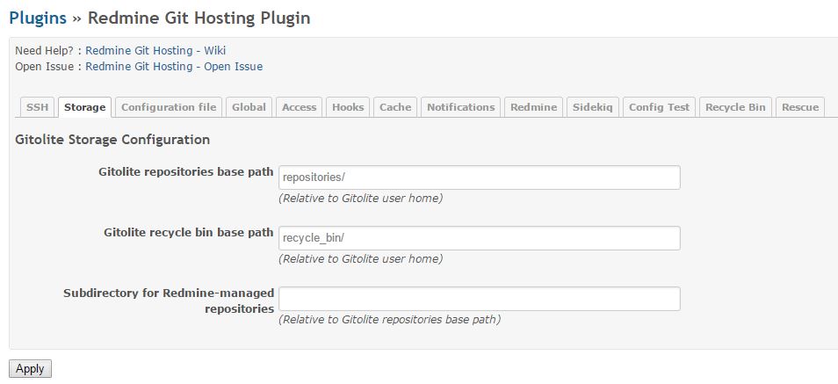Select the Storage tab
This screenshot has height=384, width=838.
click(x=85, y=107)
